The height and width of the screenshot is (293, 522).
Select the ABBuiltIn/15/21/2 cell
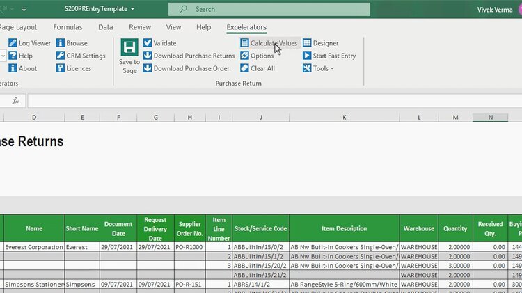pos(261,275)
